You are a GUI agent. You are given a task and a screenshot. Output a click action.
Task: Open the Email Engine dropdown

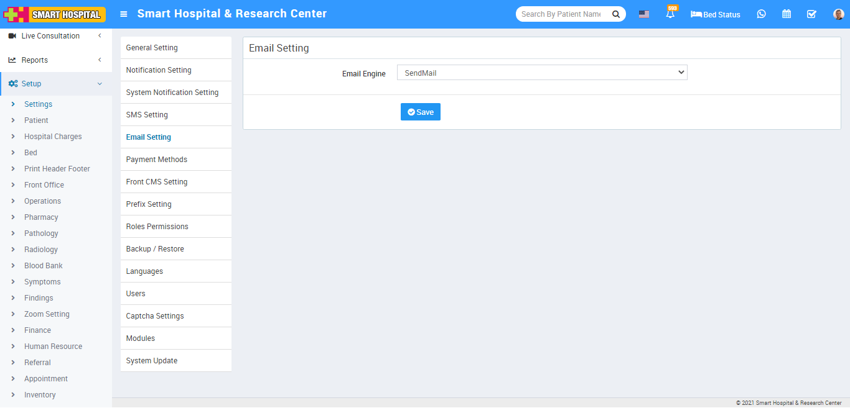coord(541,73)
